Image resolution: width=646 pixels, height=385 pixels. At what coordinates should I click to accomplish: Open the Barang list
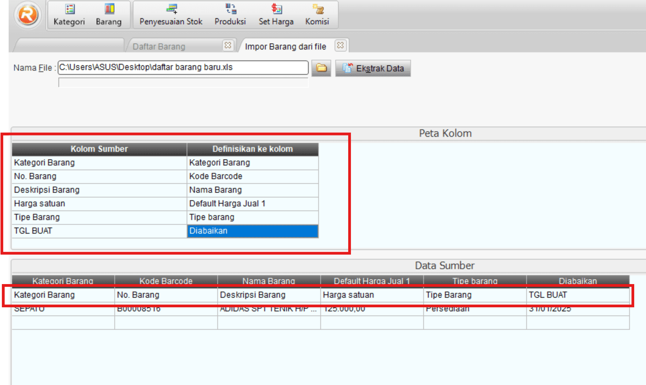(109, 15)
